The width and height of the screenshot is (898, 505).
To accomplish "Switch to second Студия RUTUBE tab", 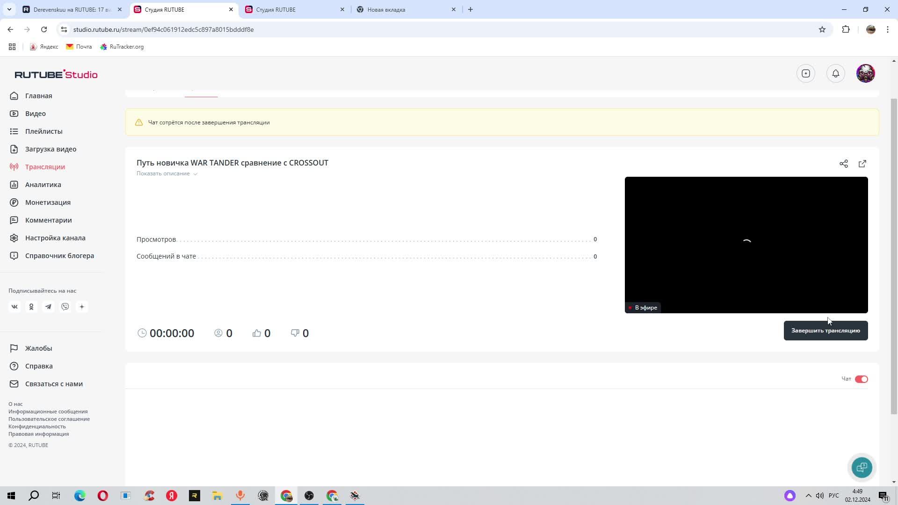I will [296, 9].
